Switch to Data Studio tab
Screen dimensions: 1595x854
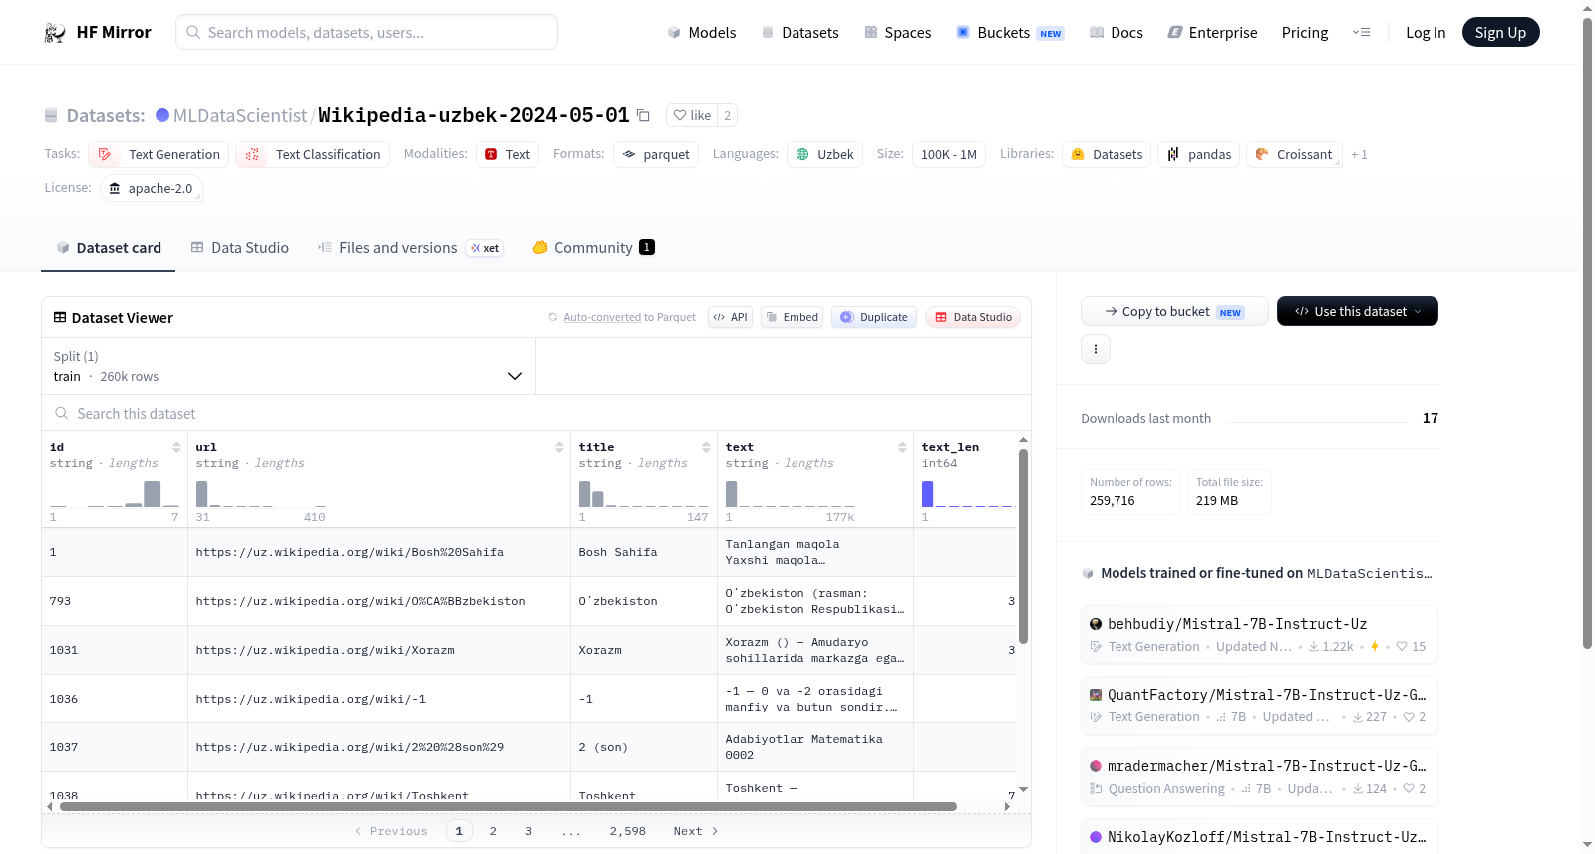pos(239,248)
